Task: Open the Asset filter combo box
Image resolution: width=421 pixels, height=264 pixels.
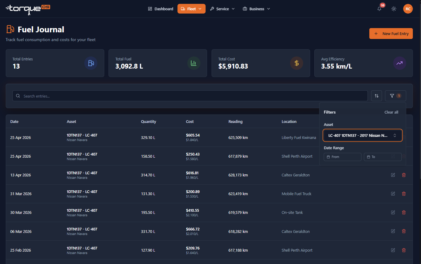Action: 362,135
